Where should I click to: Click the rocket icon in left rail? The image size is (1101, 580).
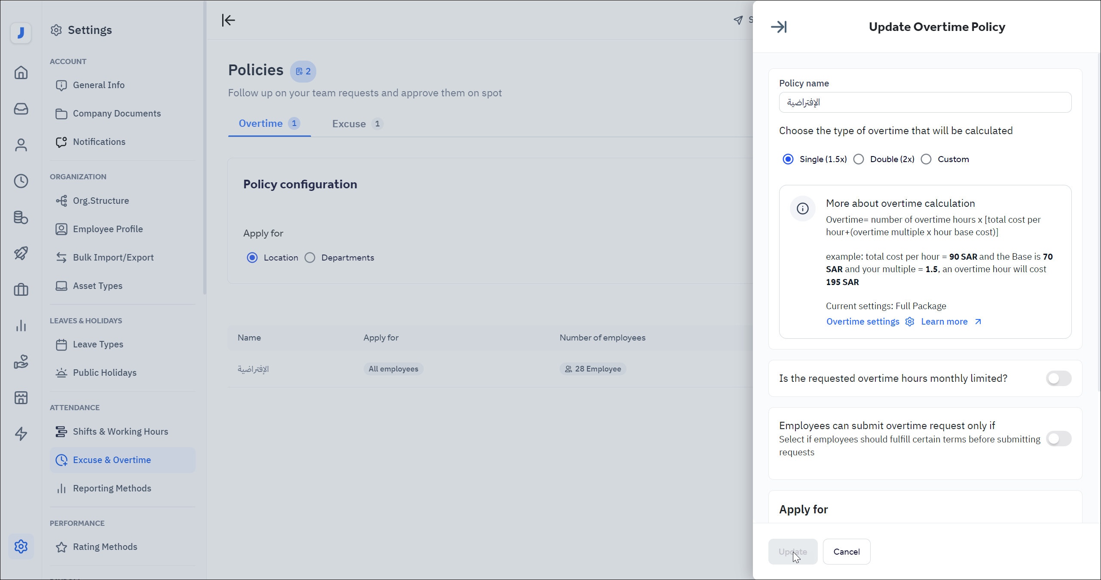(21, 253)
